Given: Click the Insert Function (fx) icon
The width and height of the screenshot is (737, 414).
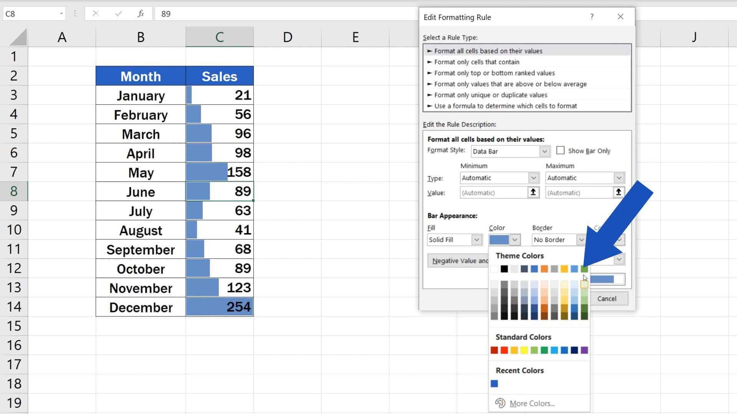Looking at the screenshot, I should [x=140, y=13].
